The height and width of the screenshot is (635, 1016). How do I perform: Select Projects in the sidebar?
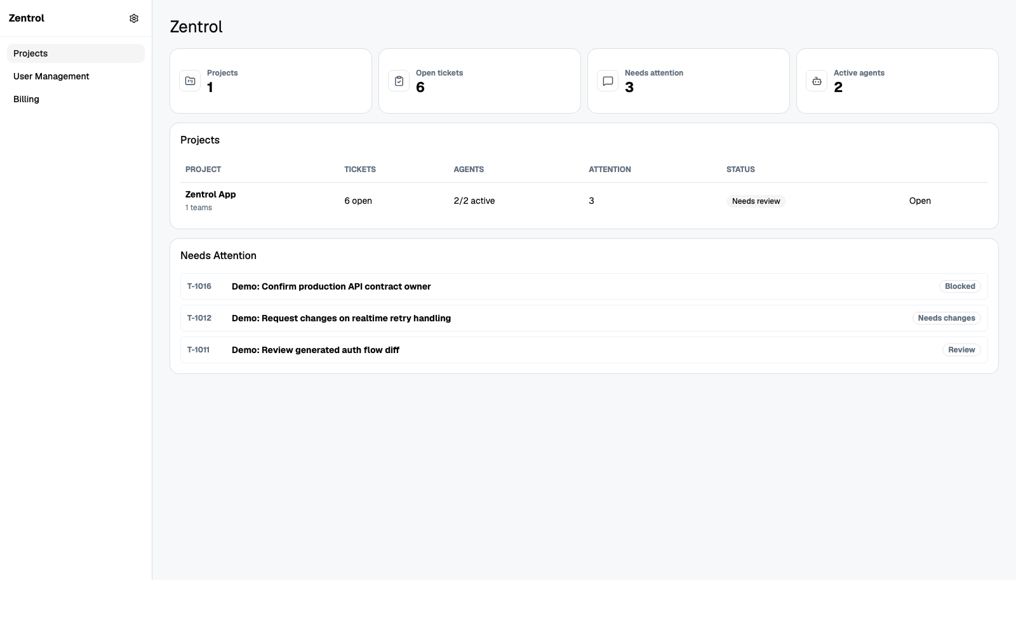(x=76, y=53)
